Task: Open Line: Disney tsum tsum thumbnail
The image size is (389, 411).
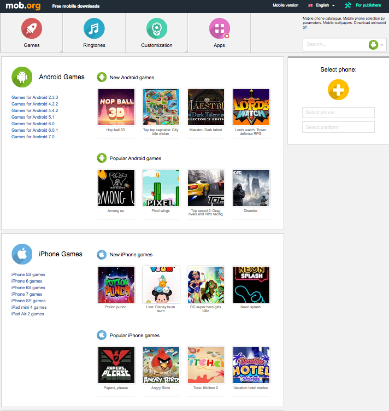Action: pyautogui.click(x=161, y=285)
